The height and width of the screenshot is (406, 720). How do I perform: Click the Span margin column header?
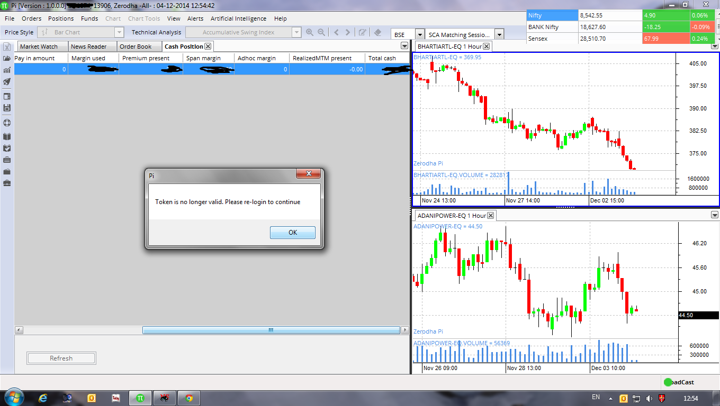[209, 58]
